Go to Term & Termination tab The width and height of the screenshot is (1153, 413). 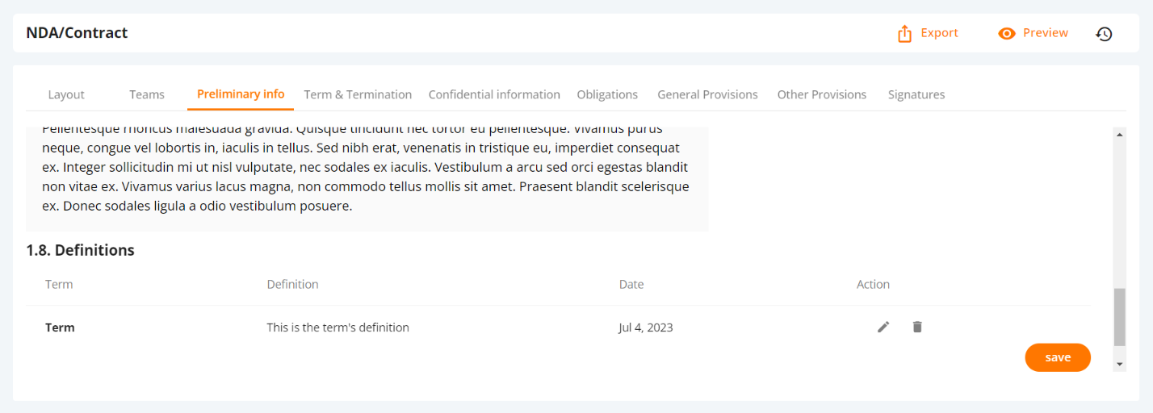tap(358, 94)
